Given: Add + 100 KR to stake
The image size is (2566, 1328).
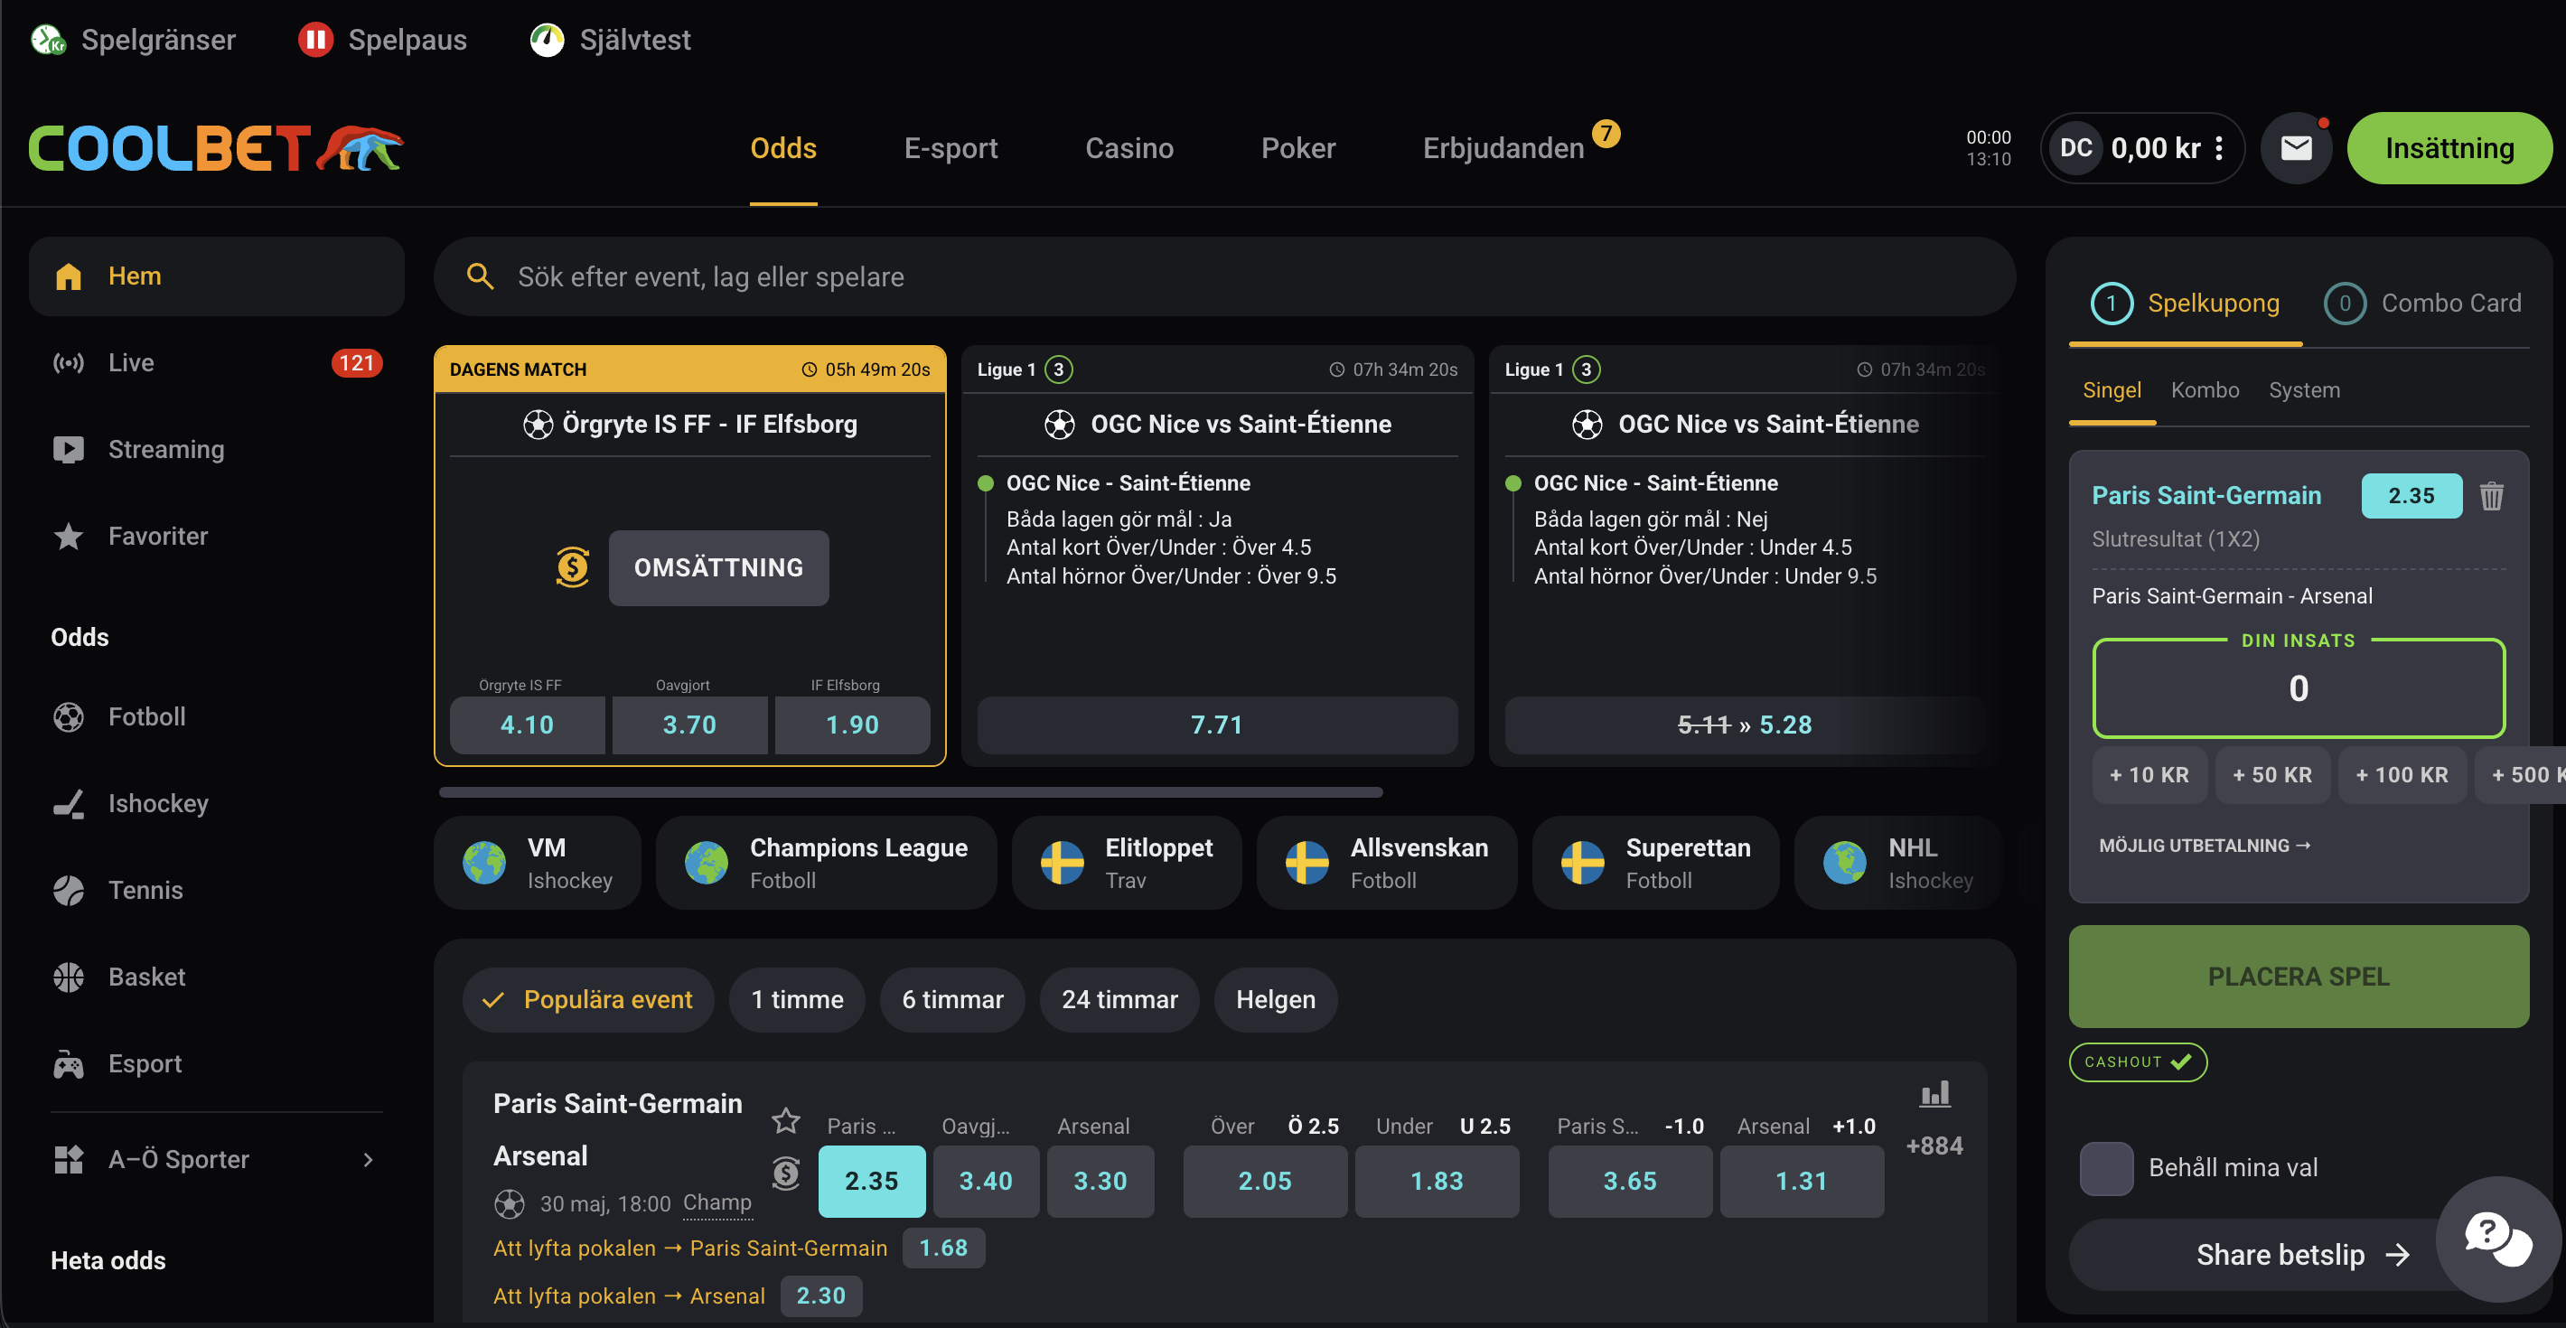Looking at the screenshot, I should tap(2401, 774).
